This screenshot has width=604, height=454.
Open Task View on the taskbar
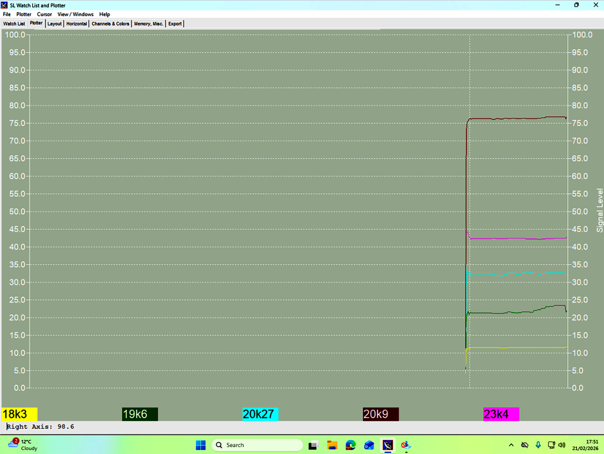tap(314, 445)
